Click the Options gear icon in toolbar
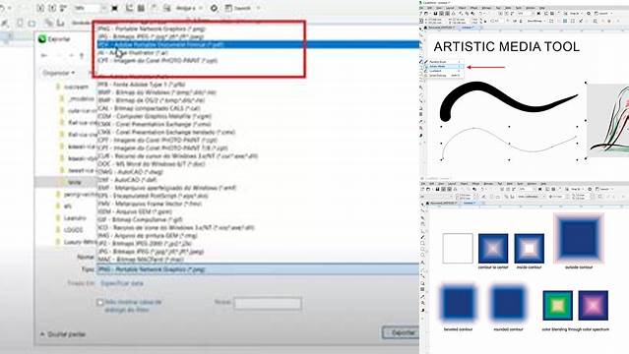This screenshot has width=629, height=354. (215, 8)
